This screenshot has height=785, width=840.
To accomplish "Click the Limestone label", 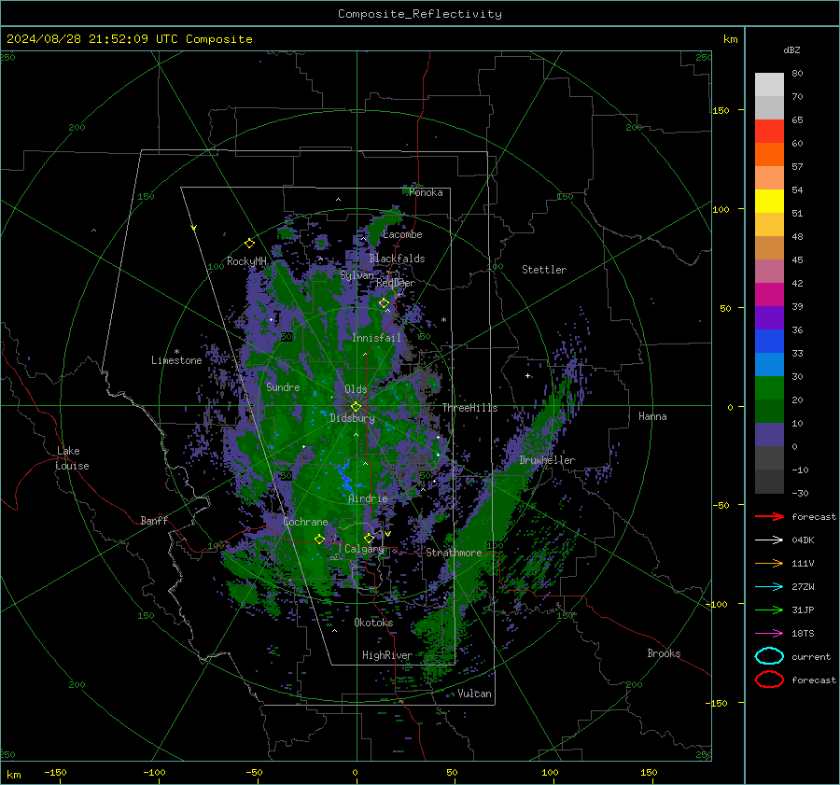I will (x=176, y=360).
